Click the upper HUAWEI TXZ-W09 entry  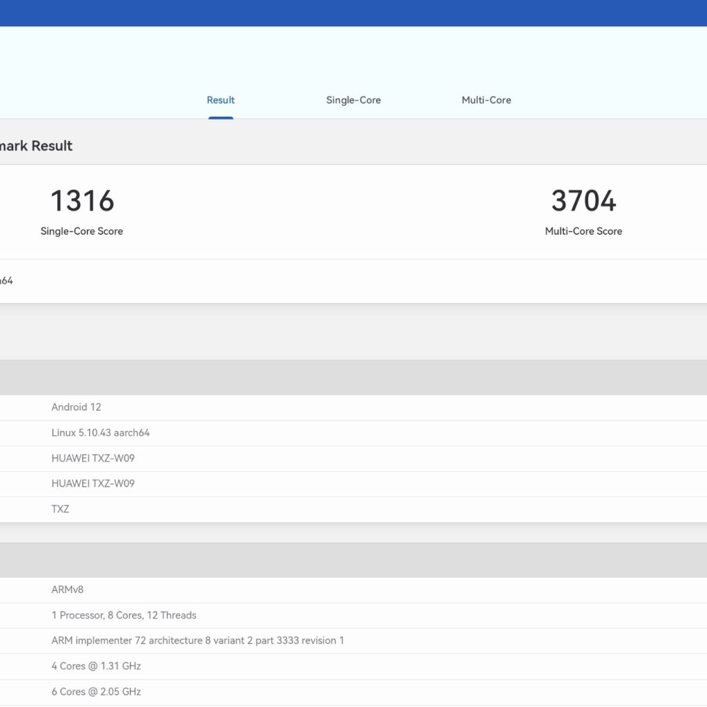(93, 458)
